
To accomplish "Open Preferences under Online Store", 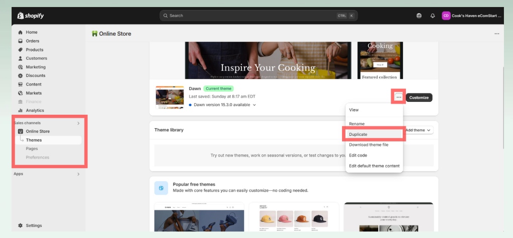I will [x=37, y=157].
